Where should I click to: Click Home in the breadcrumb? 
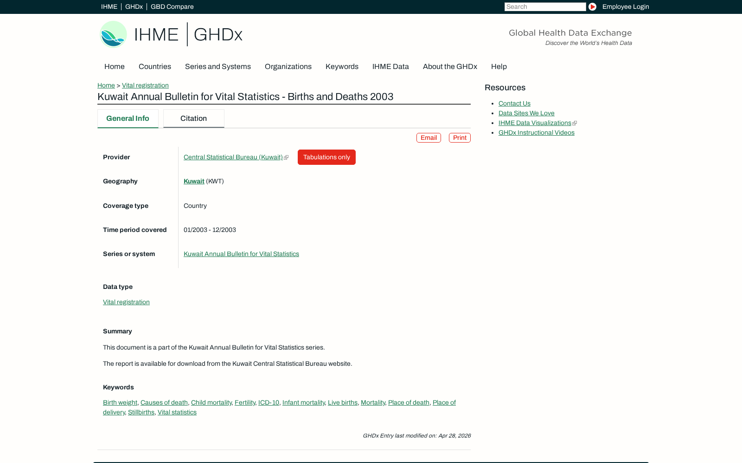[x=106, y=85]
